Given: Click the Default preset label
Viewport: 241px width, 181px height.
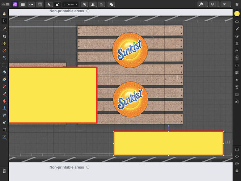Looking at the screenshot, I should [70, 4].
